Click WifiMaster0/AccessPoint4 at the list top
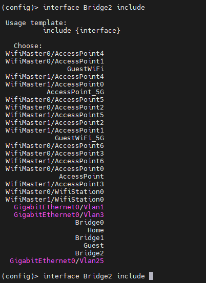The width and height of the screenshot is (206, 283). pos(55,53)
